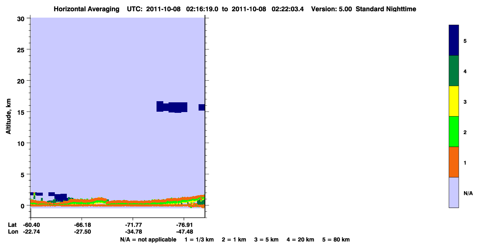Click the '4 = 20 km' legend entry
488x250 pixels.
point(301,240)
